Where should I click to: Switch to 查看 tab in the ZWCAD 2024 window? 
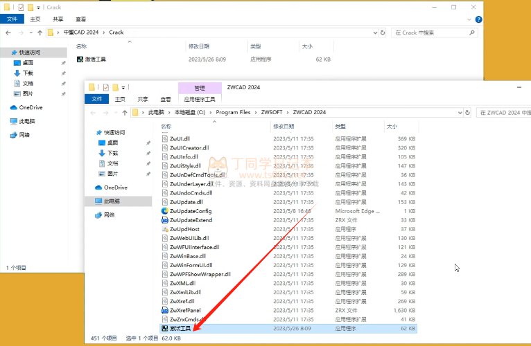pos(166,99)
